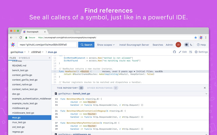Switch to the FILES tab
The height and width of the screenshot is (135, 217).
[13, 58]
